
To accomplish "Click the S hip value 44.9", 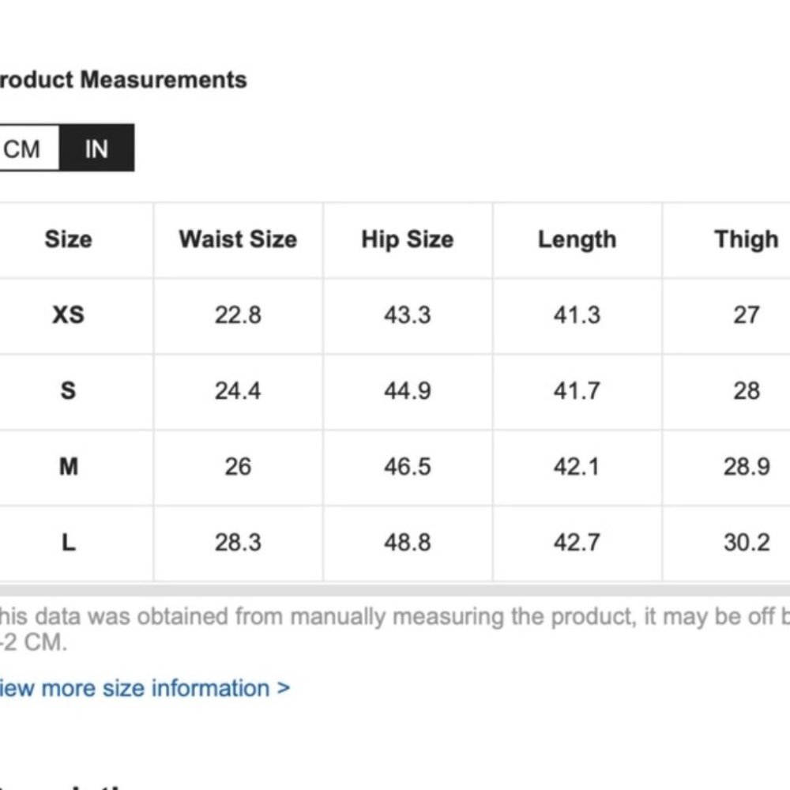I will pos(408,391).
